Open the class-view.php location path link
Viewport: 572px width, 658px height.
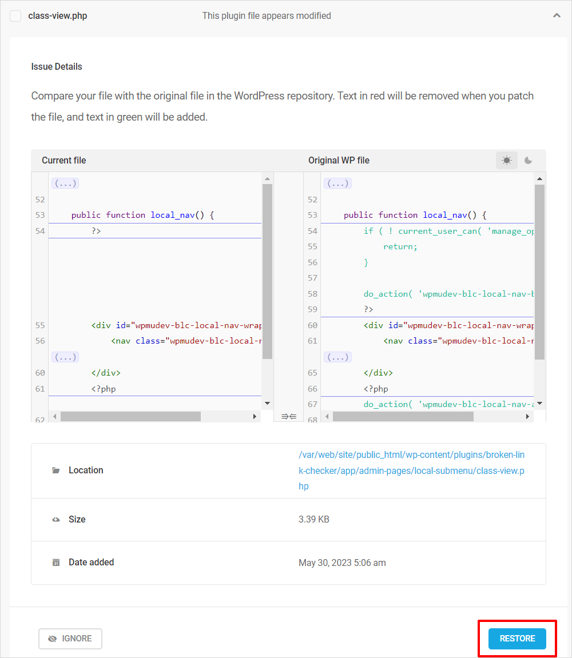[x=411, y=470]
